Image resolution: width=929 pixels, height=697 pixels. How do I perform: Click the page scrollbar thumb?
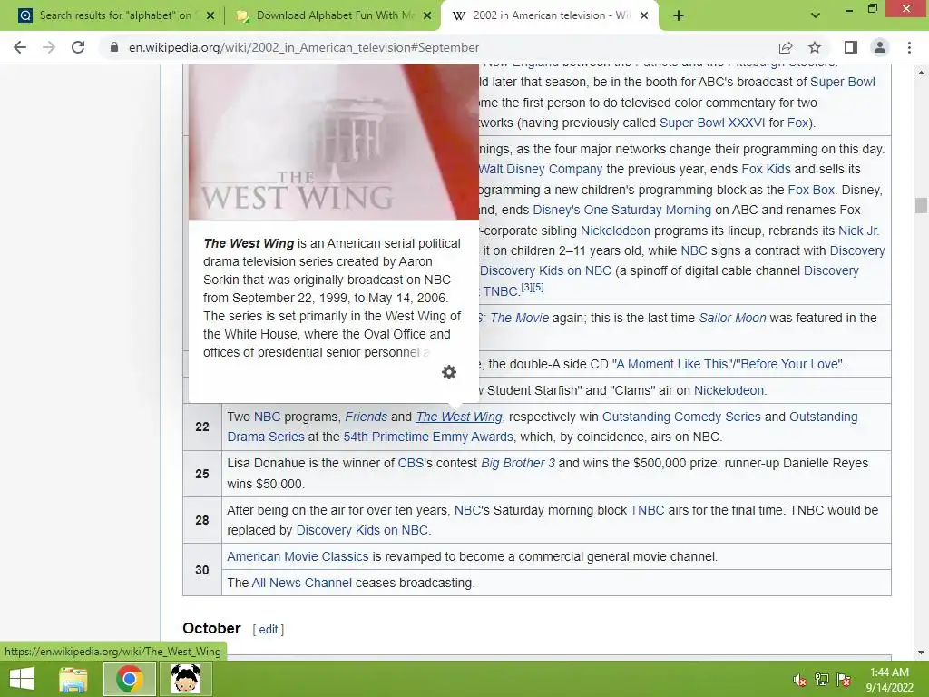(921, 205)
